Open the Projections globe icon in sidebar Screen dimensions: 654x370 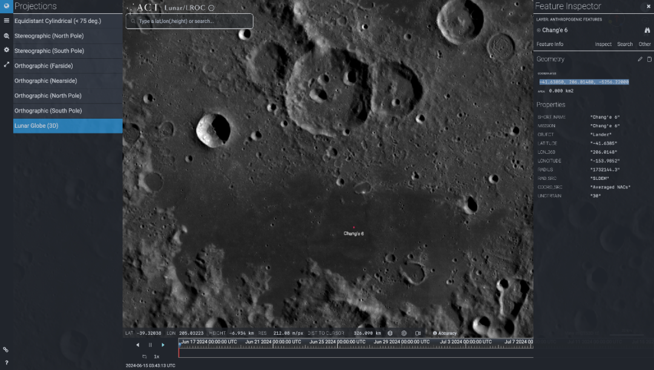(6, 6)
